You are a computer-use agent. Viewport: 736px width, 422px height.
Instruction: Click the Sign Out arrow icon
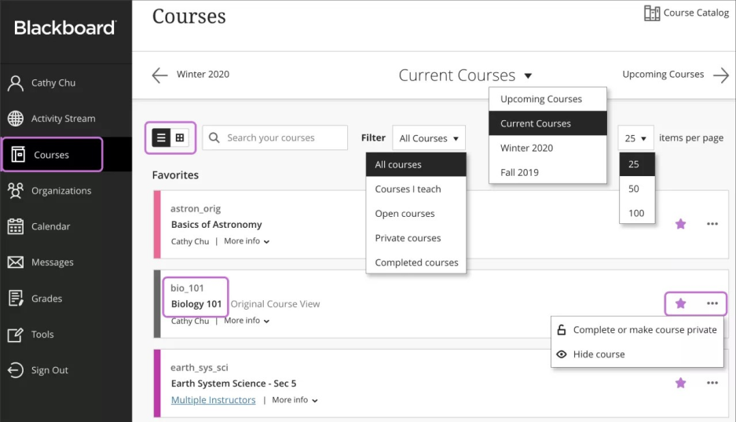pyautogui.click(x=16, y=370)
